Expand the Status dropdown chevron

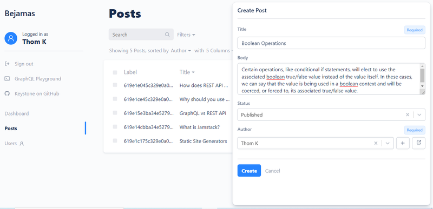[419, 114]
